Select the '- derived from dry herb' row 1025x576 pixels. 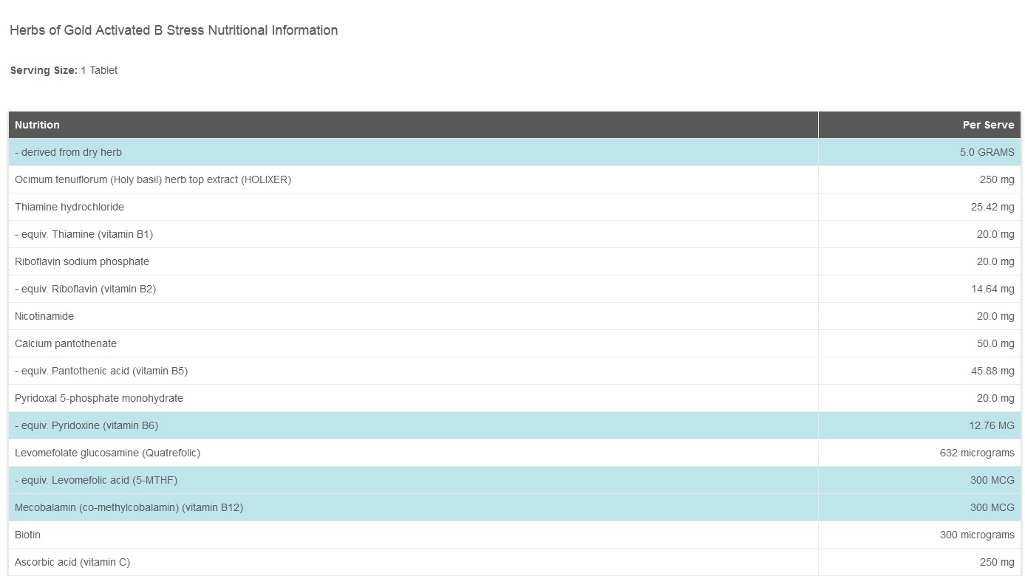click(514, 152)
